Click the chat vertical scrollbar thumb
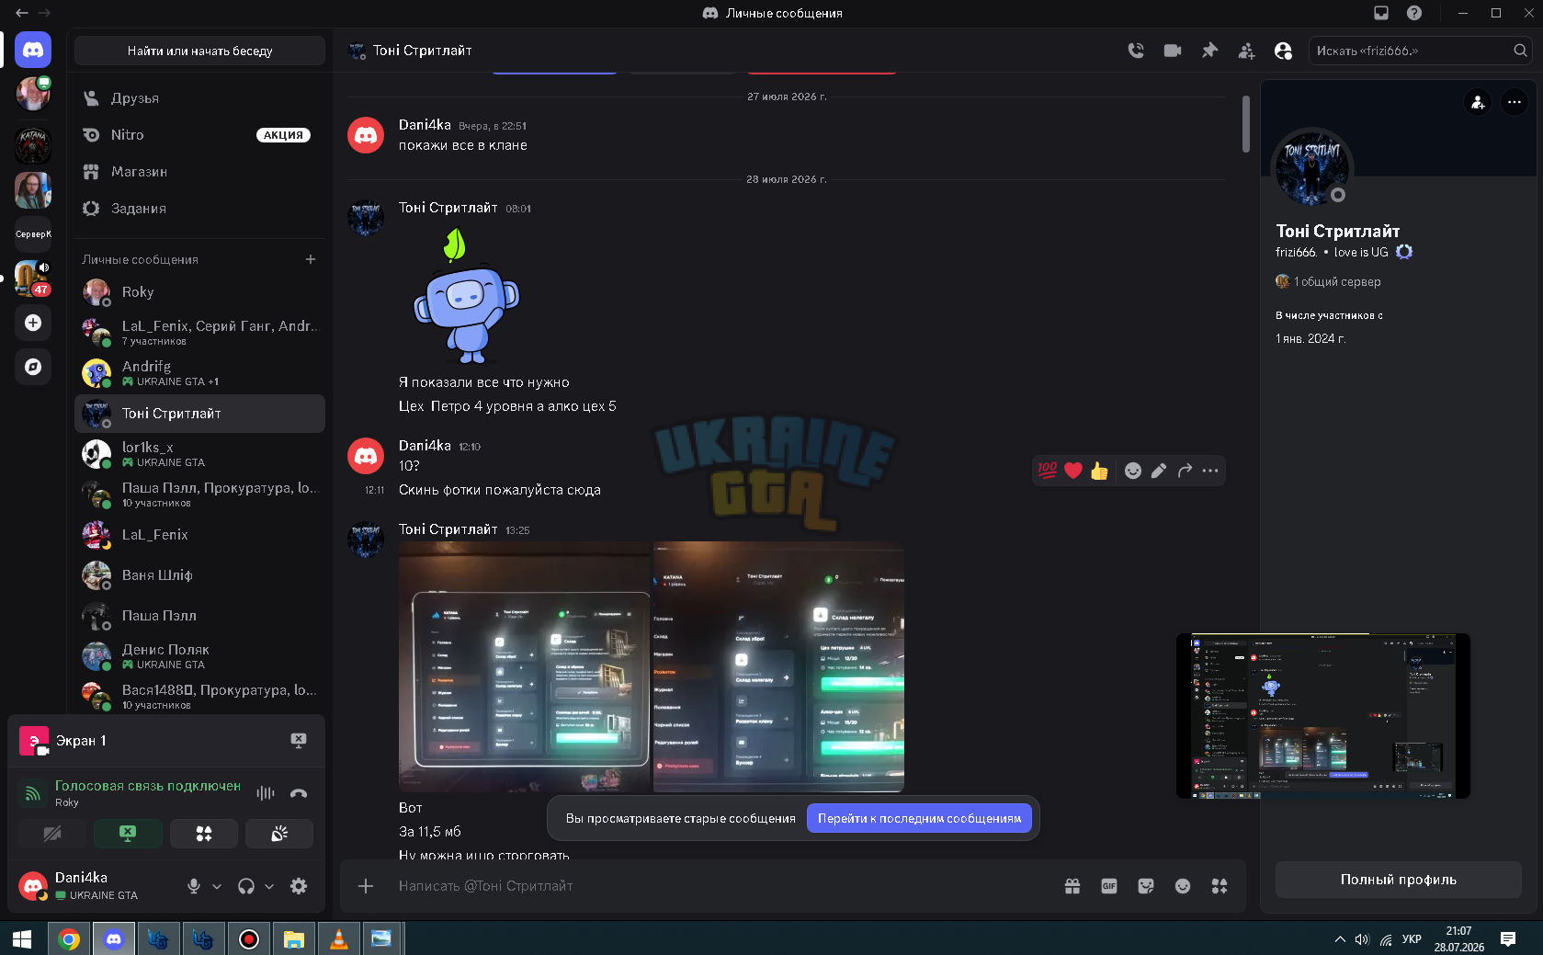1543x955 pixels. click(x=1245, y=124)
